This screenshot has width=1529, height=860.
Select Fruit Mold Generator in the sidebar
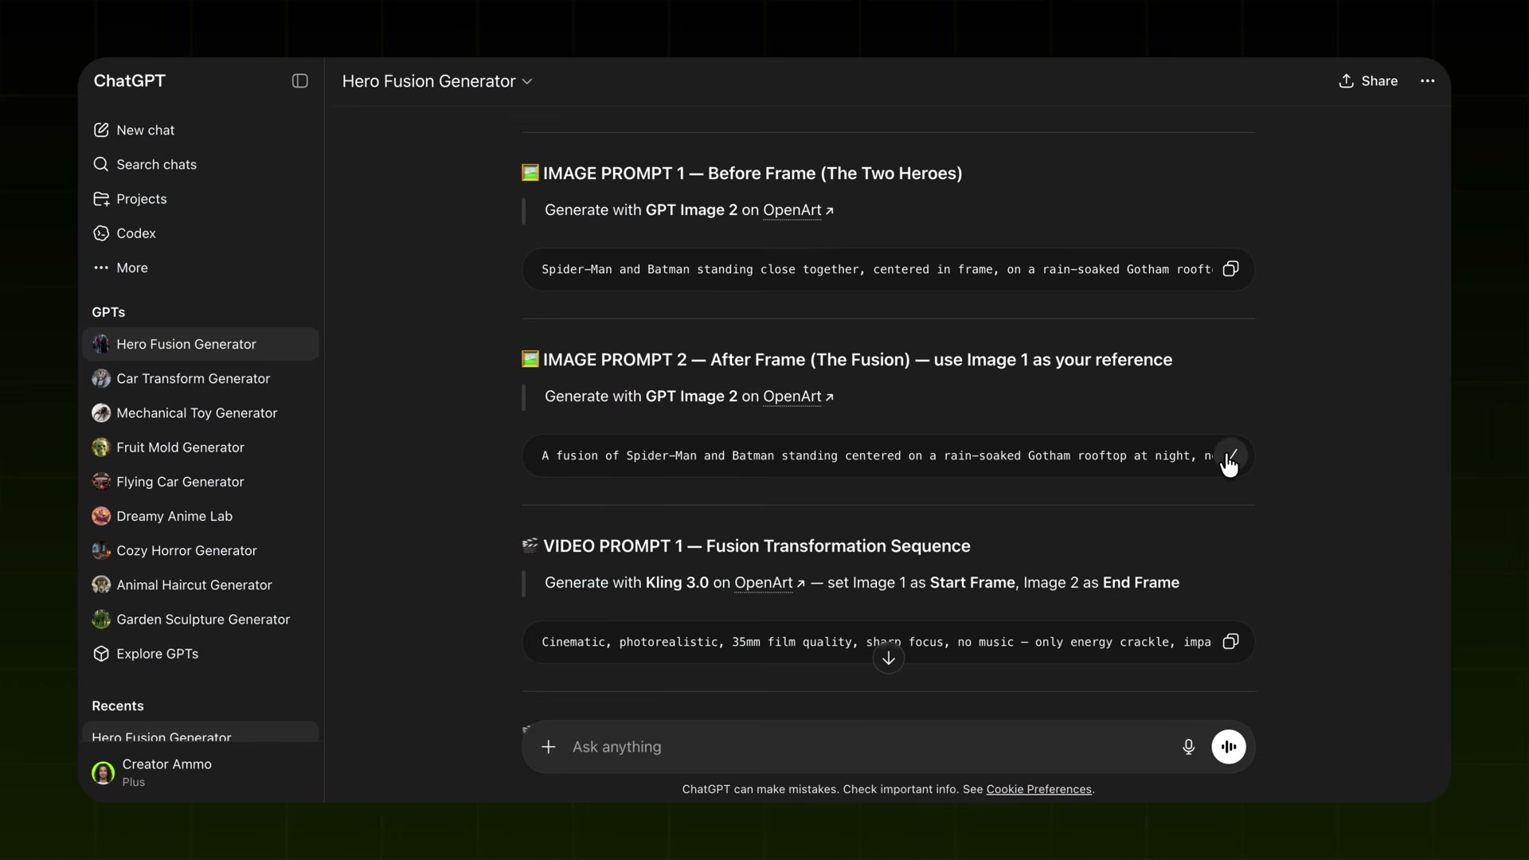click(x=201, y=448)
